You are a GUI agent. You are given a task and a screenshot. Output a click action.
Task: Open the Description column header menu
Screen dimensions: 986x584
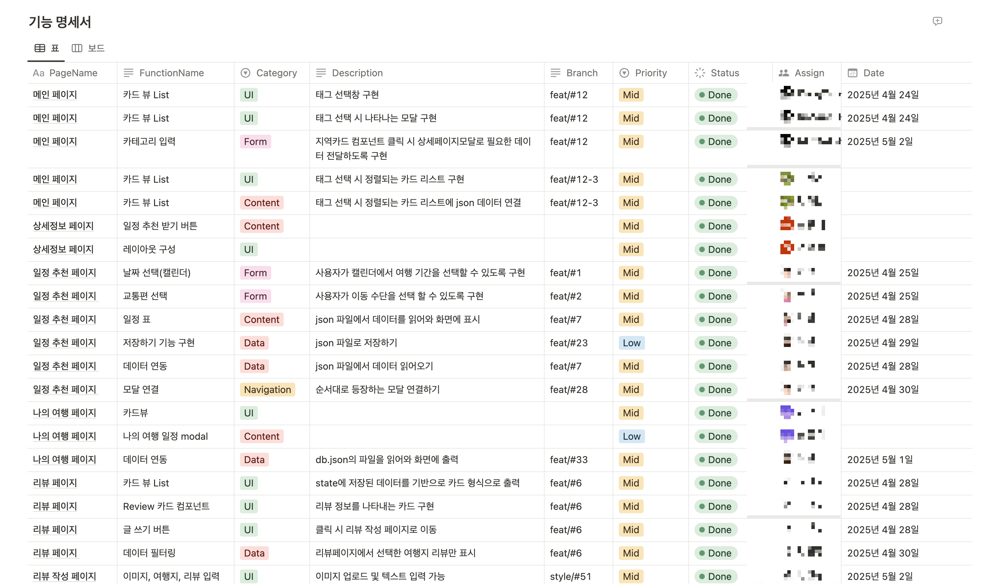click(x=357, y=73)
